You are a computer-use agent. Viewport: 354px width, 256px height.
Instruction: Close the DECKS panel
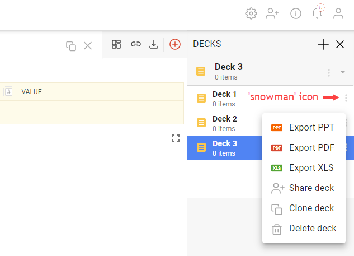[x=340, y=44]
